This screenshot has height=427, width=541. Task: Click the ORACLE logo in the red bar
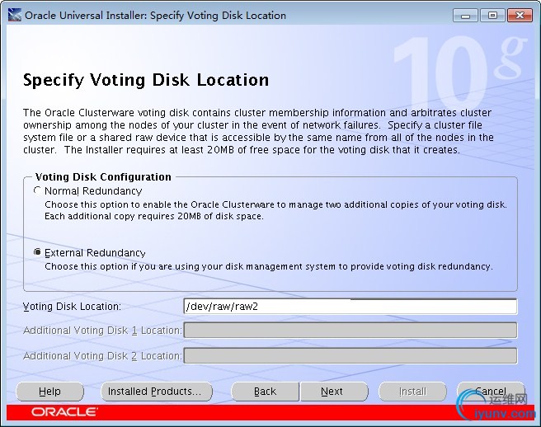(64, 412)
